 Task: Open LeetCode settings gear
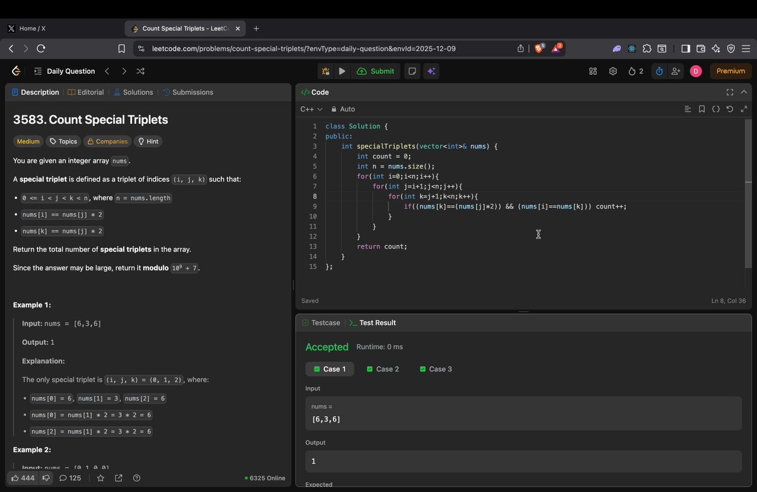(612, 71)
